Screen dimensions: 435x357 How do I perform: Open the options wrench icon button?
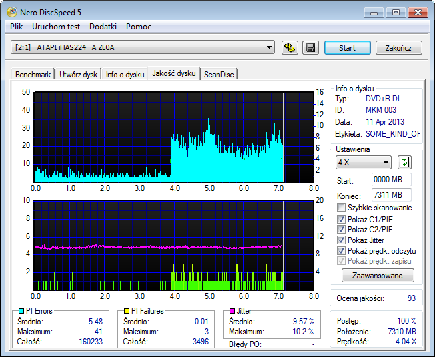(290, 48)
